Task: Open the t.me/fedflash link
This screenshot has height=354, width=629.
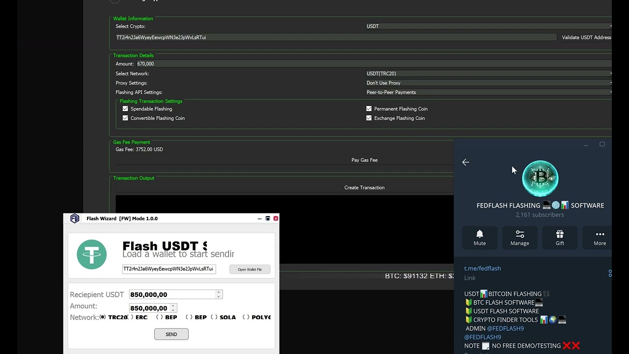Action: coord(483,268)
